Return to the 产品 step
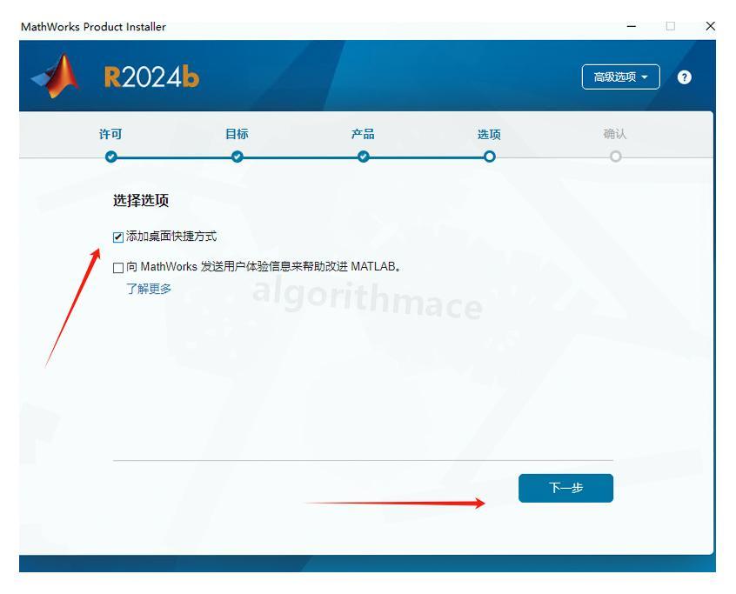736x594 pixels. tap(363, 134)
